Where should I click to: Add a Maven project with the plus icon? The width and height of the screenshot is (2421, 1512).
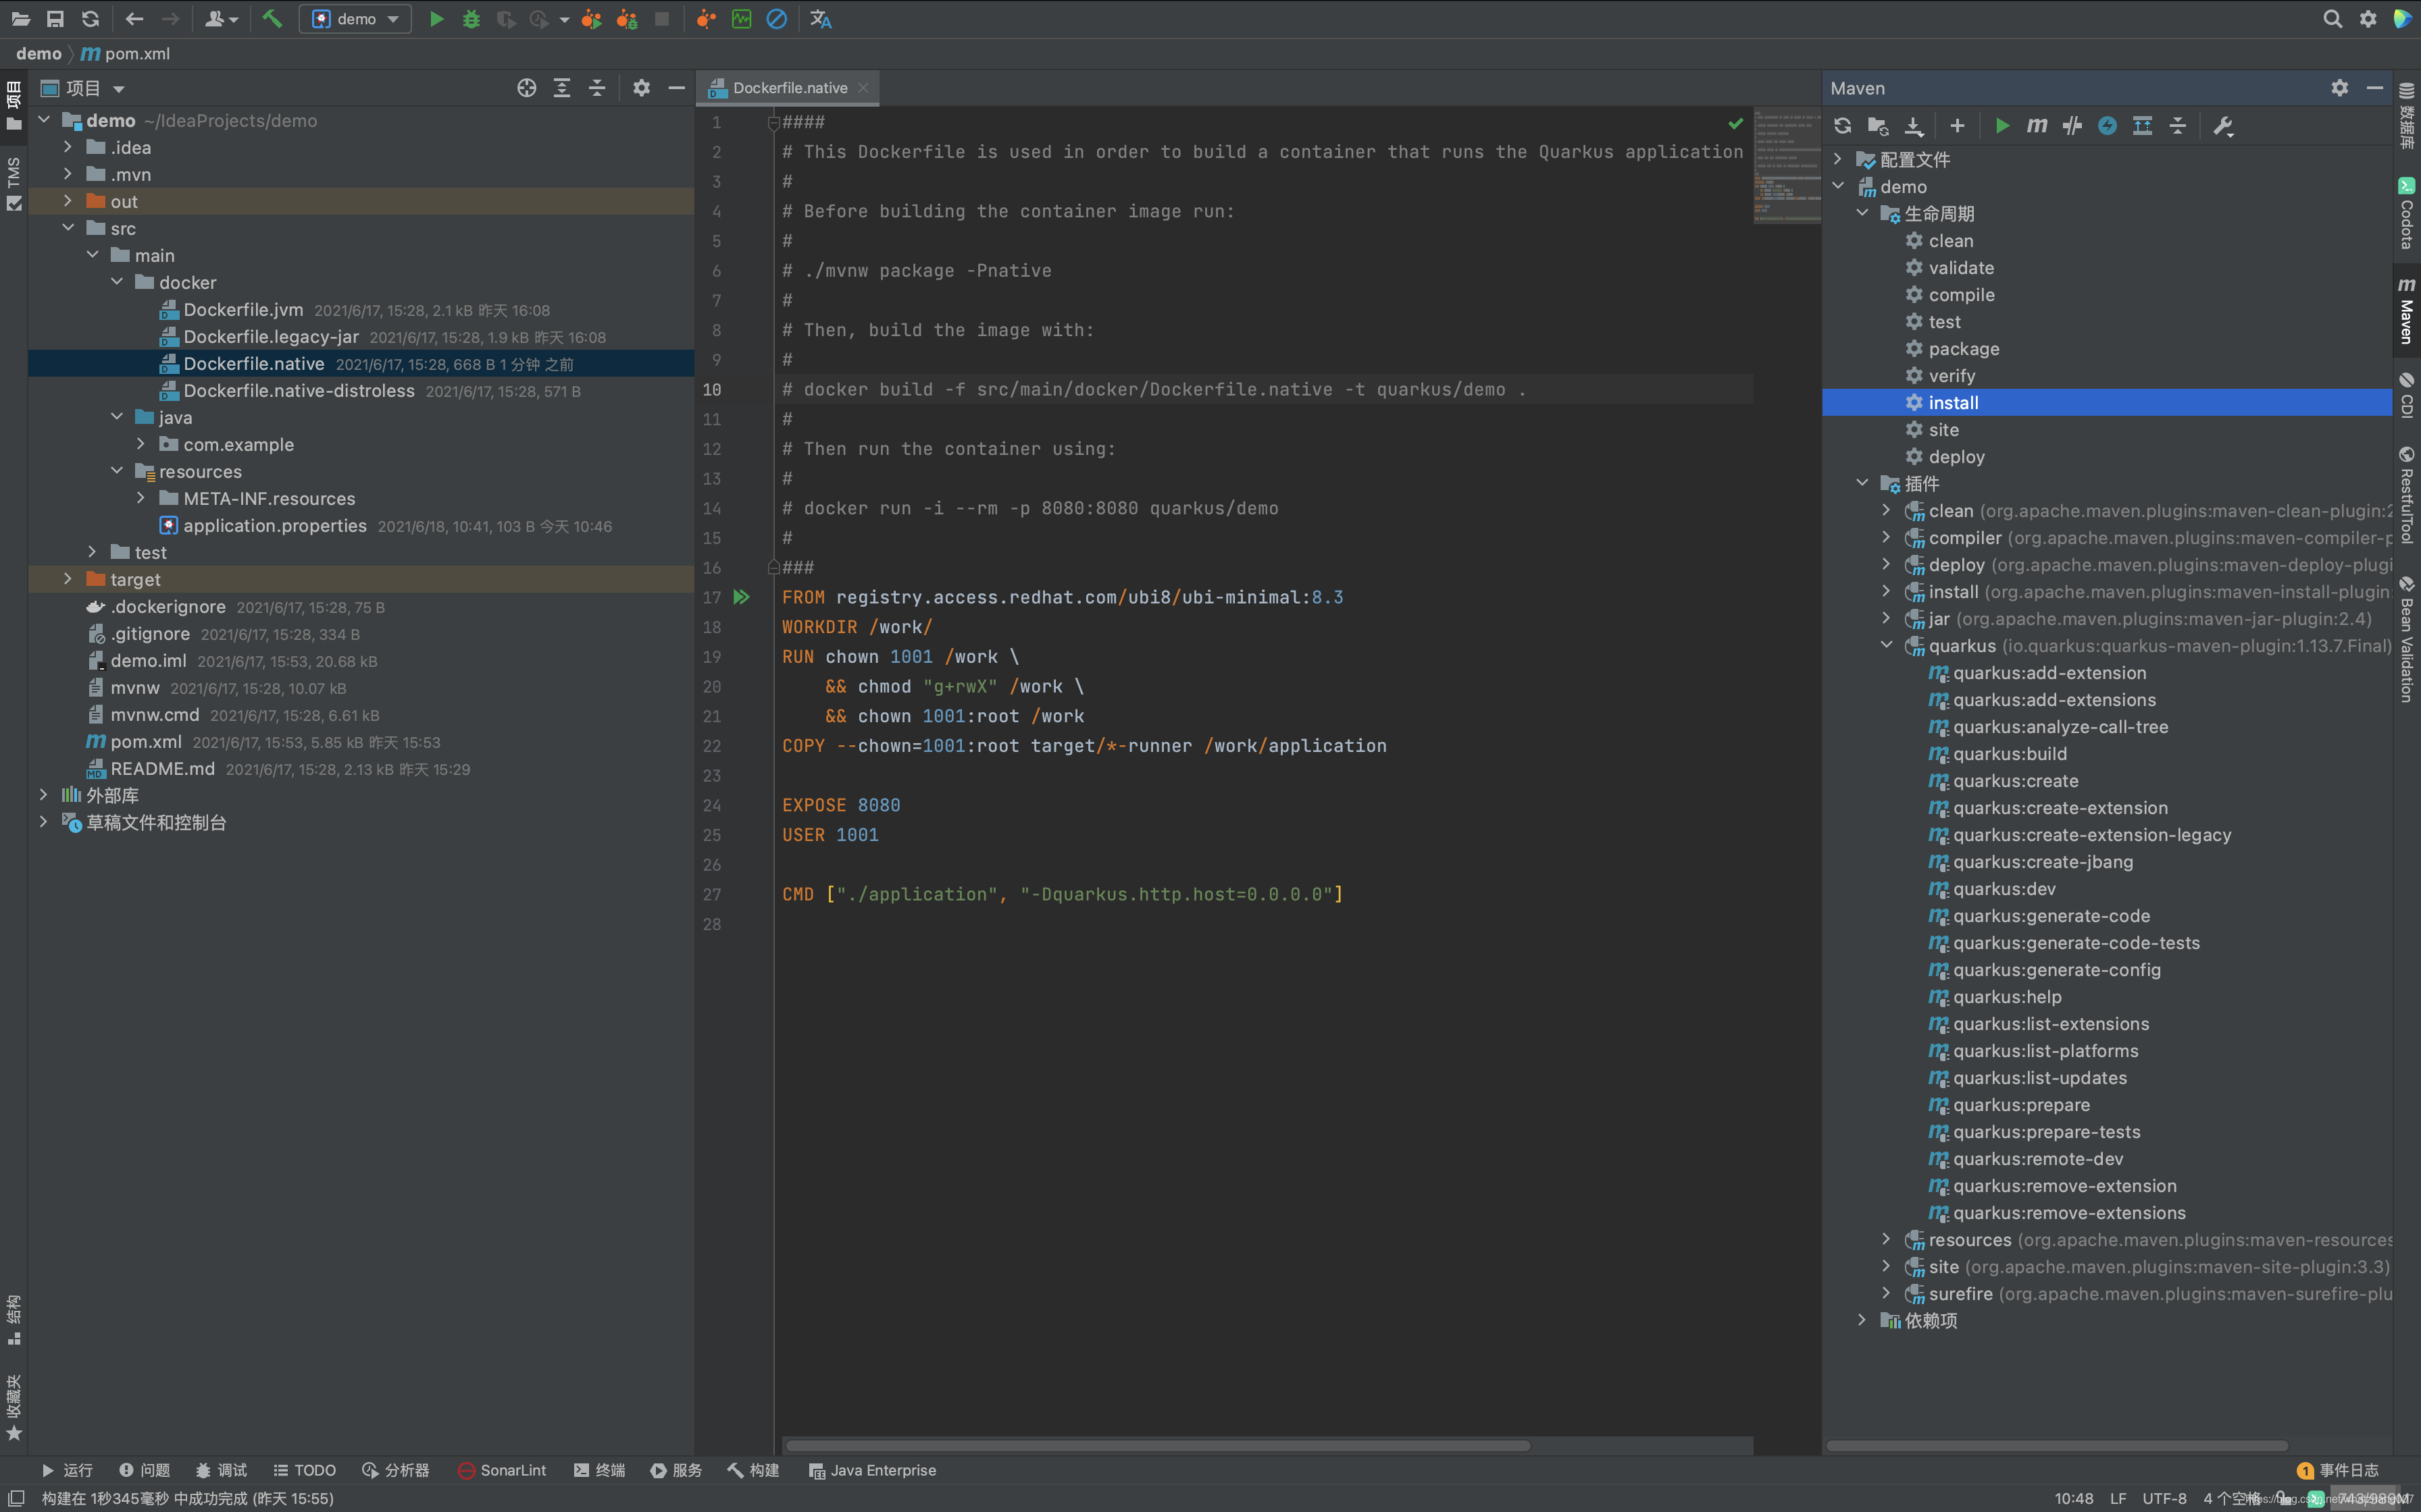[x=1957, y=125]
